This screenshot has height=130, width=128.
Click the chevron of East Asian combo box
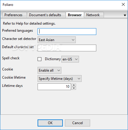[73, 40]
